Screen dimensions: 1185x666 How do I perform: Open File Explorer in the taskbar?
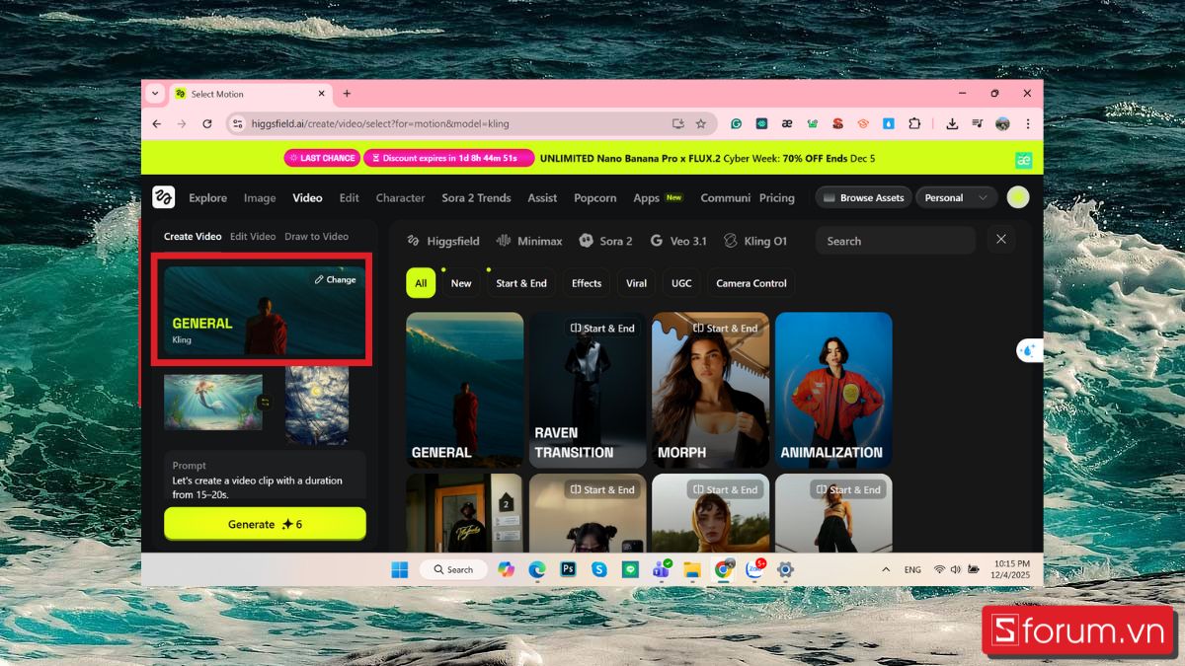coord(692,569)
